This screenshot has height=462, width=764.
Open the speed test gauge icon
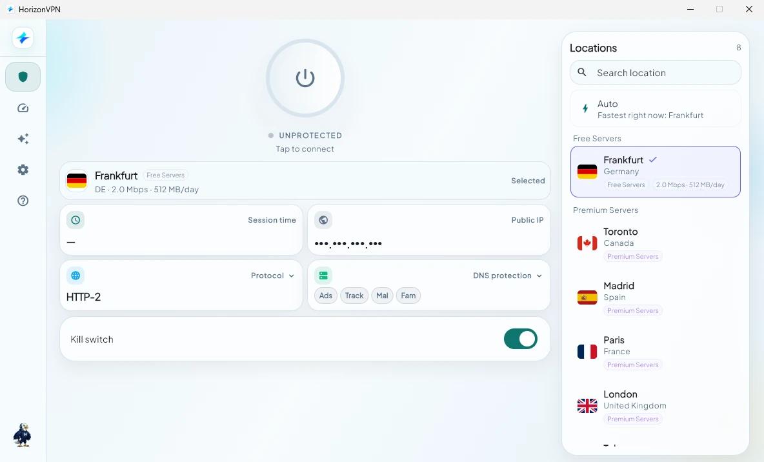[23, 108]
